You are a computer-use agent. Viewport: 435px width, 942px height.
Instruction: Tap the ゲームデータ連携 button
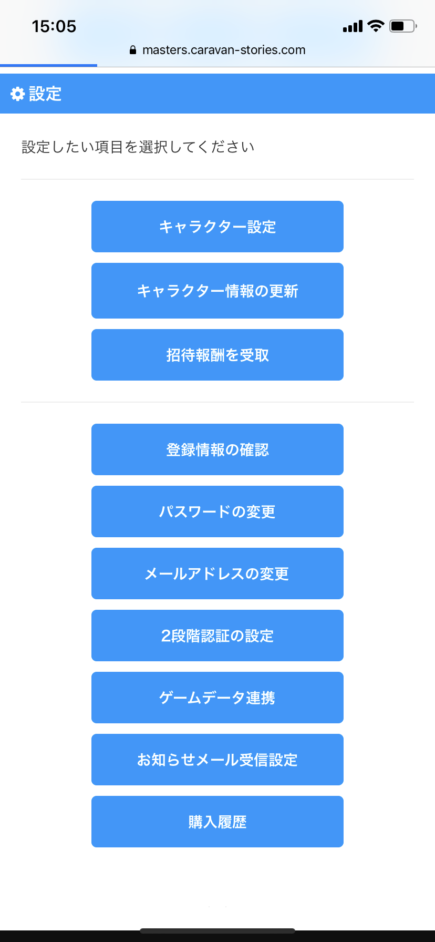[x=217, y=698]
